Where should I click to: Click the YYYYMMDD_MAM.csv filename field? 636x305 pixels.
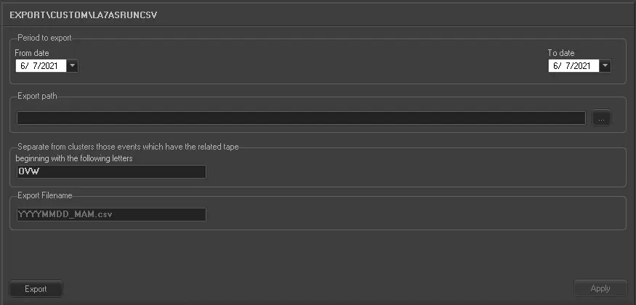point(110,214)
